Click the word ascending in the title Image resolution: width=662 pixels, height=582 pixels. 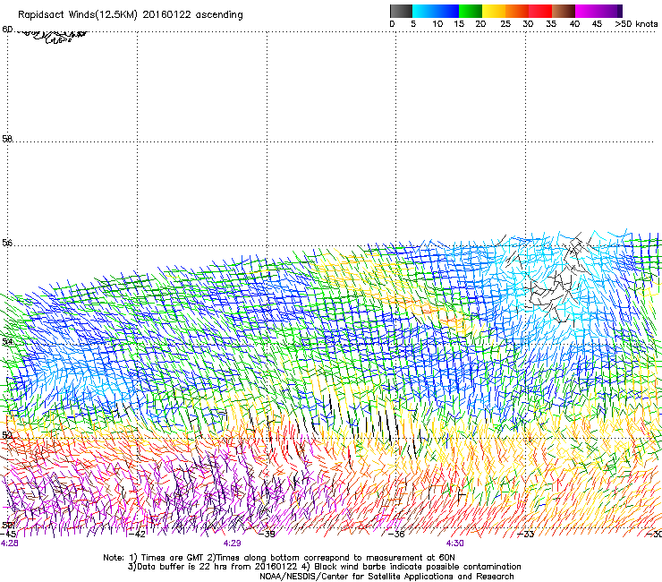tap(219, 15)
